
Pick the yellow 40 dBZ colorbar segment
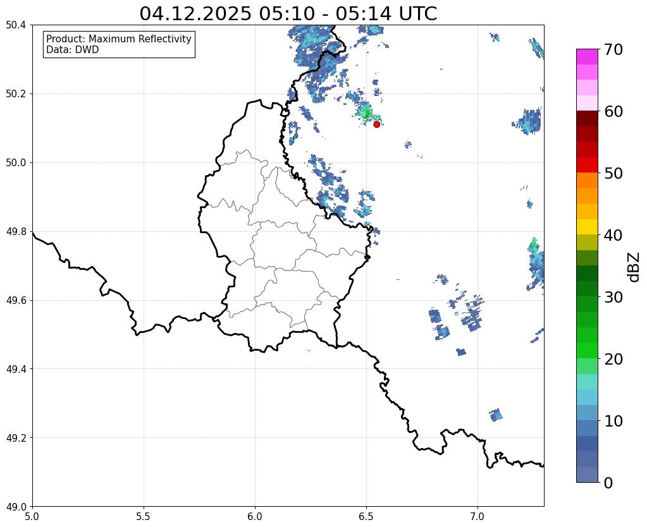(587, 227)
